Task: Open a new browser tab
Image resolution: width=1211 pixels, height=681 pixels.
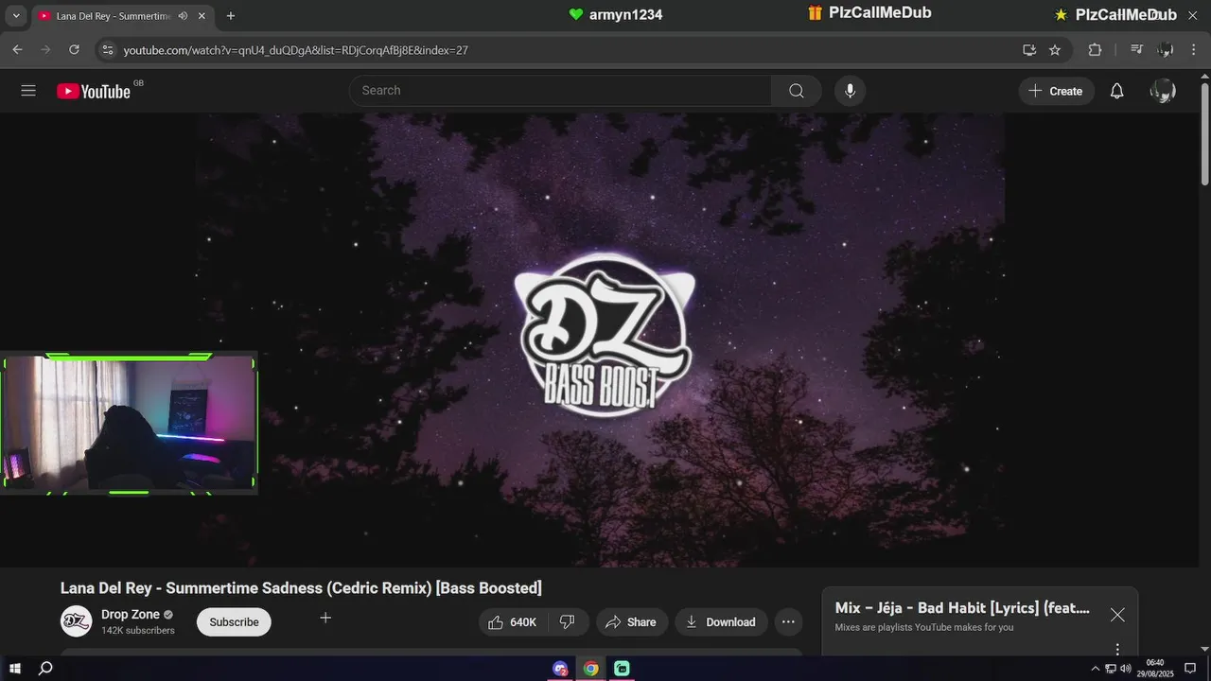Action: tap(231, 16)
